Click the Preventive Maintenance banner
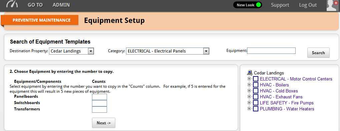The image size is (340, 131). tap(39, 20)
